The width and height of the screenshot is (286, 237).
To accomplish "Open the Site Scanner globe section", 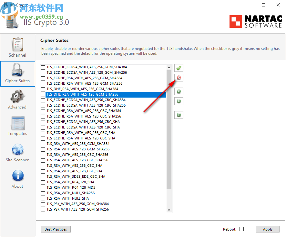I will point(17,152).
